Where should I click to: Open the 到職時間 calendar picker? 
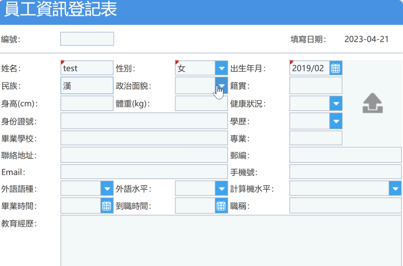[x=221, y=206]
